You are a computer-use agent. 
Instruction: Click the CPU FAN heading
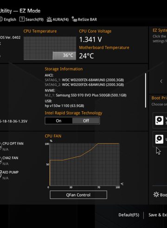(53, 136)
